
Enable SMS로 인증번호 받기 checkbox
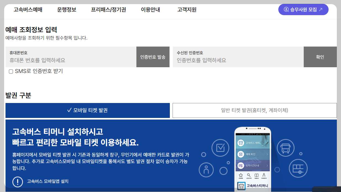[x=11, y=72]
